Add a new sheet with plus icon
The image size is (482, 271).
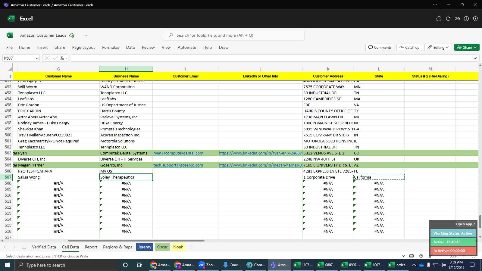pyautogui.click(x=191, y=247)
